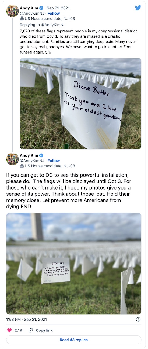View the Steve Fry flag photo
148x349 pixels.
(x=74, y=264)
